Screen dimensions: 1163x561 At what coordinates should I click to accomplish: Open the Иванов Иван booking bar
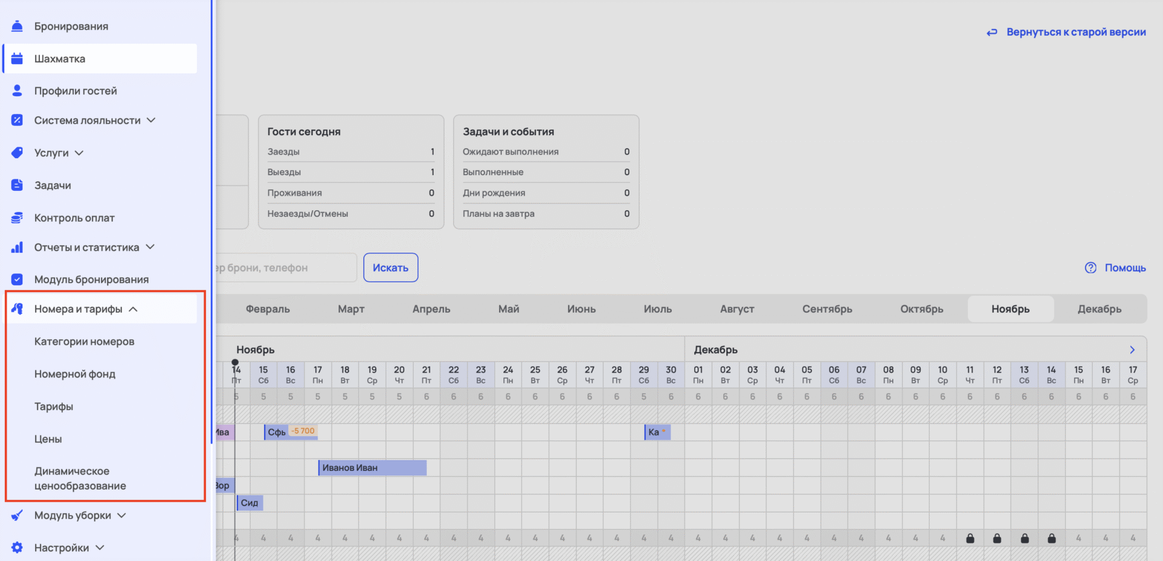pyautogui.click(x=373, y=468)
